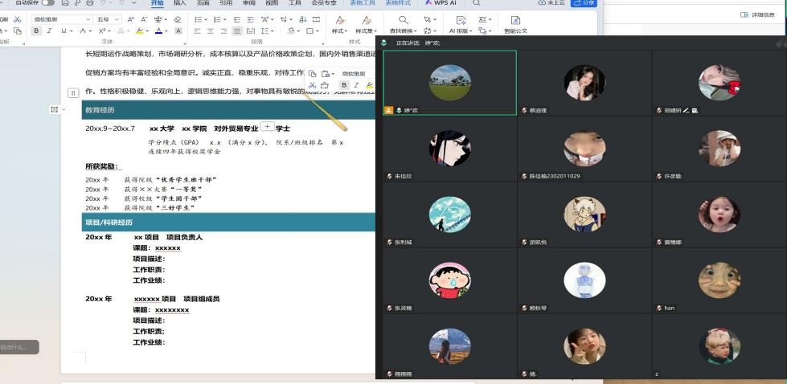The width and height of the screenshot is (787, 384).
Task: Open the 智能公文 tool
Action: point(515,23)
